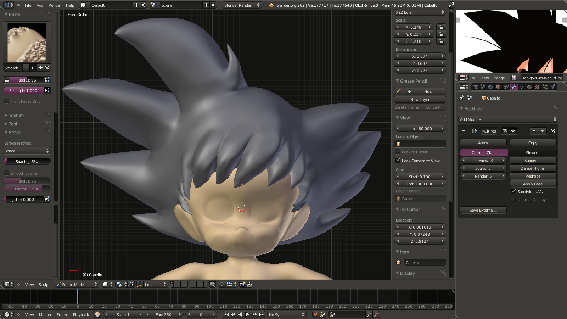This screenshot has width=567, height=319.
Task: Click the brush preview thumbnail
Action: (27, 43)
